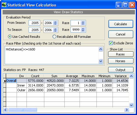137x115 pixels.
Task: Click the Inner sum cell 20470.0000
Action: point(54,85)
